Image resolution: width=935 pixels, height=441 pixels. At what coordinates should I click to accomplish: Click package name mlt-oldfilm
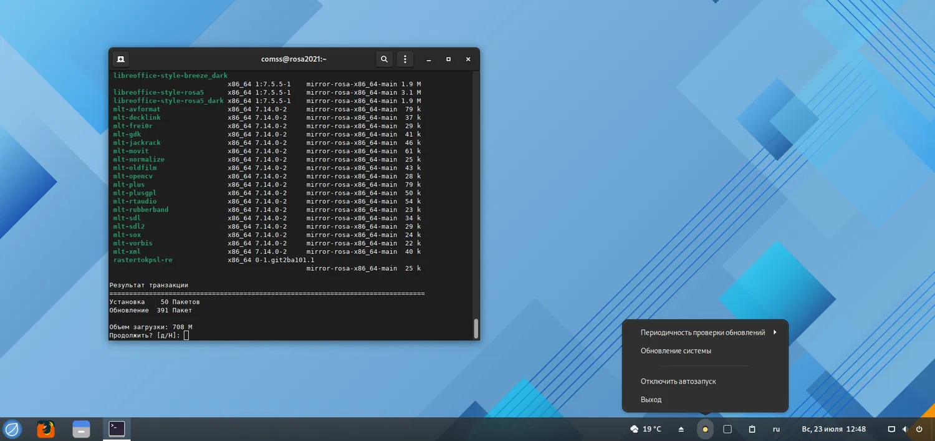point(135,168)
